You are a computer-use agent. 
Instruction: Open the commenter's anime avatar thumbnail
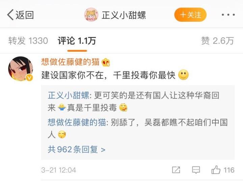click(x=21, y=69)
